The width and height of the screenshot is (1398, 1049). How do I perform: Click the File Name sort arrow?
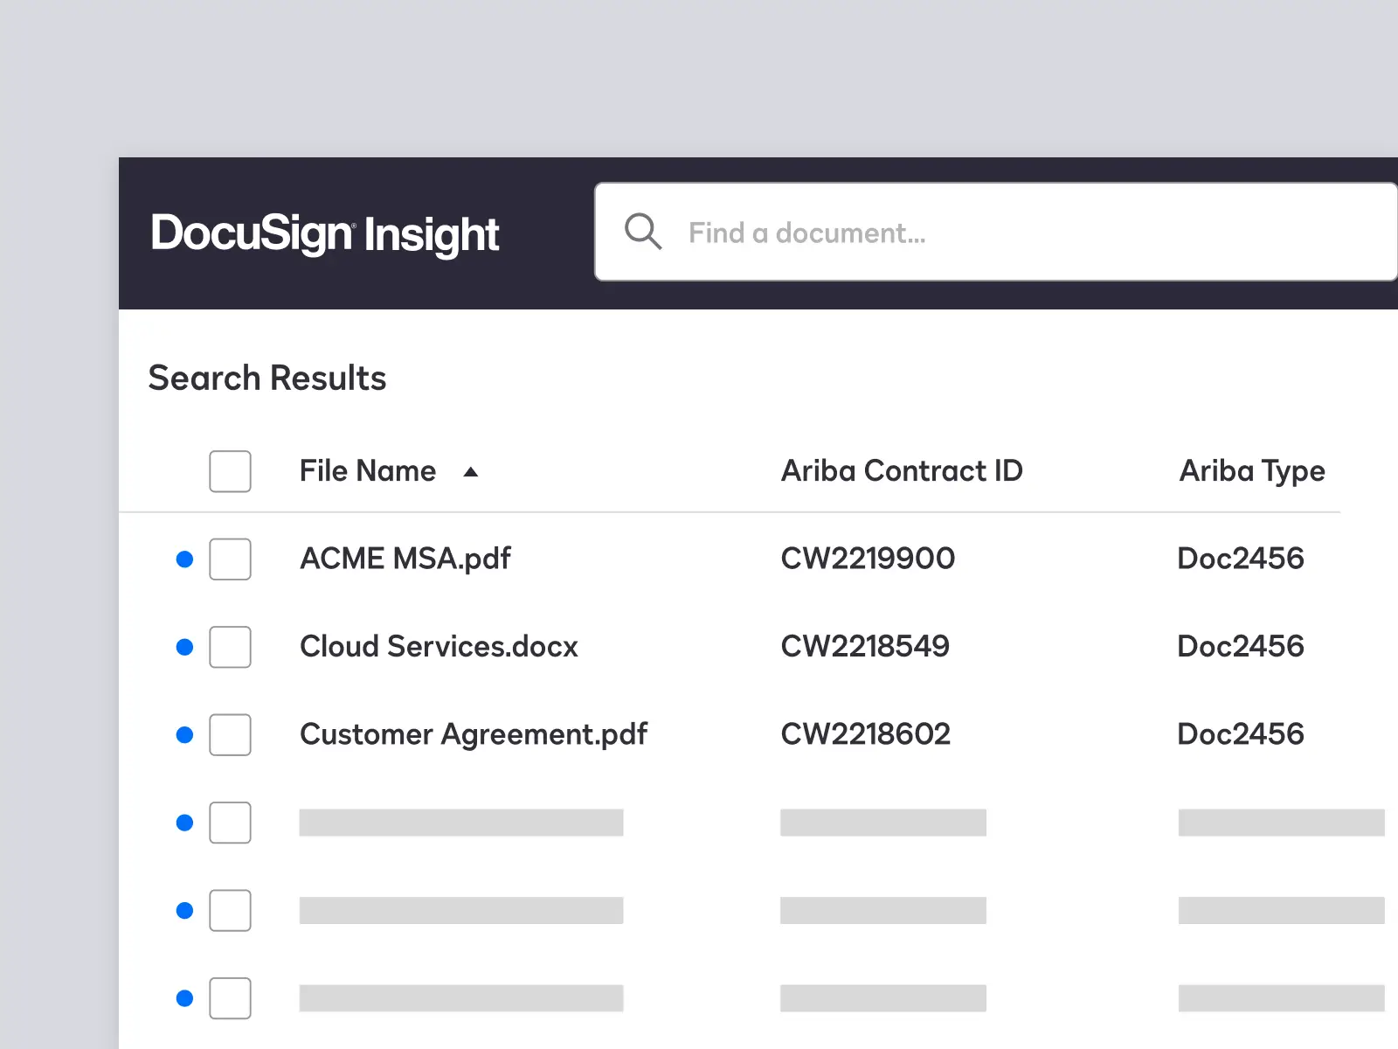pyautogui.click(x=471, y=472)
